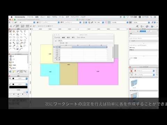Click the tan room shape on canvas
Screen dimensions: 167x125
pyautogui.click(x=69, y=74)
